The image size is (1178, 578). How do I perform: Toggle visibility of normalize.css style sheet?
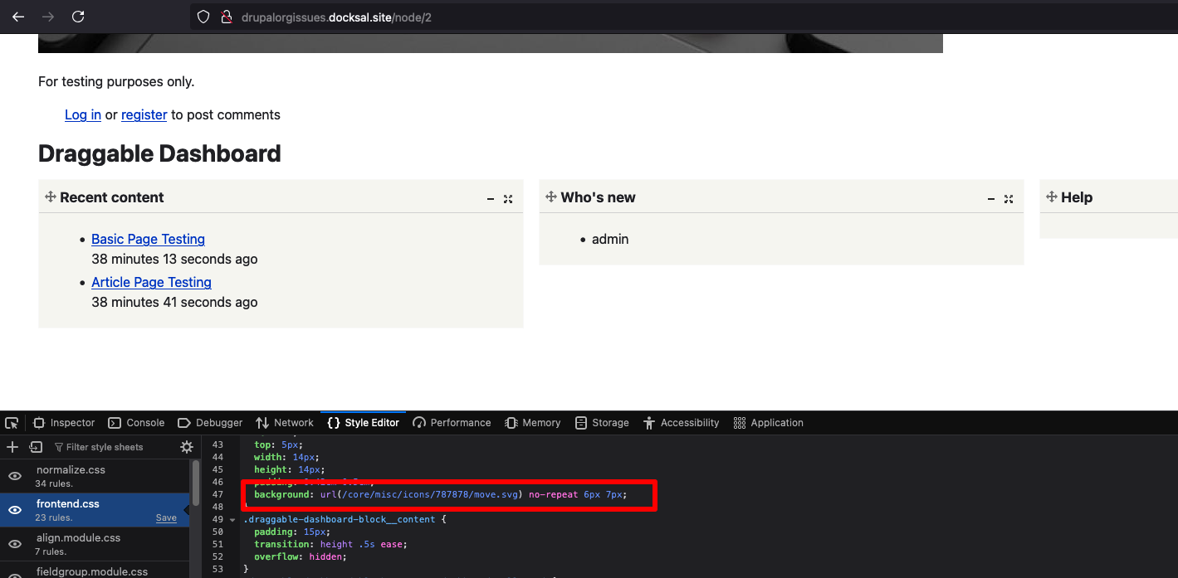[15, 476]
